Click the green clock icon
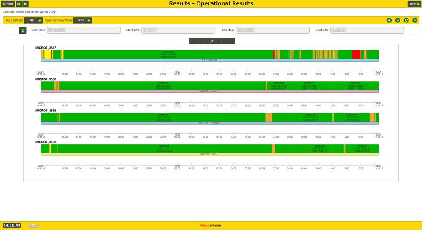The height and width of the screenshot is (239, 422). tap(23, 30)
